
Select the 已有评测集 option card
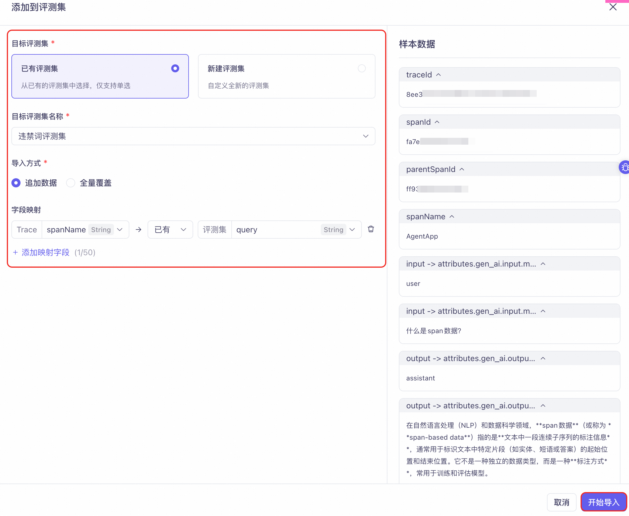pyautogui.click(x=100, y=76)
